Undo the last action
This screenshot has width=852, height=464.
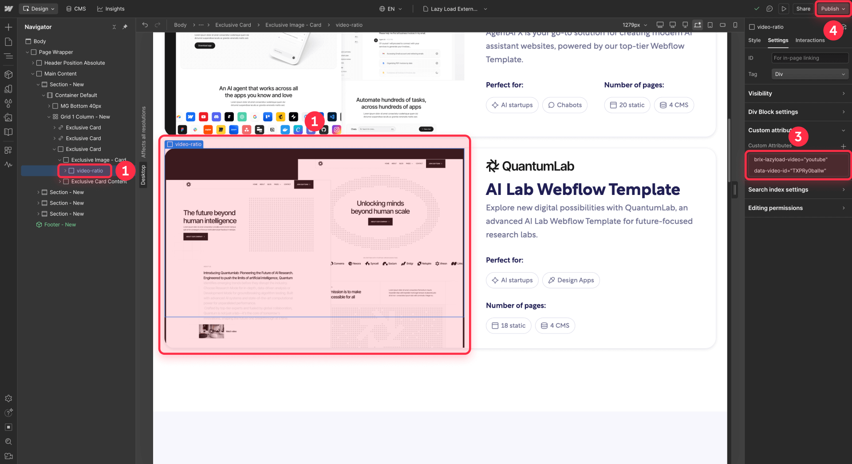pos(145,25)
